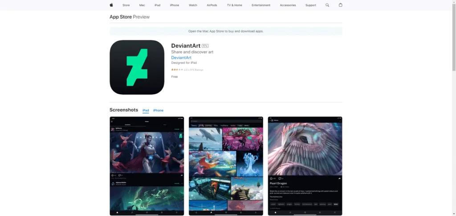Image resolution: width=456 pixels, height=216 pixels.
Task: Open the shopping bag icon
Action: point(340,5)
